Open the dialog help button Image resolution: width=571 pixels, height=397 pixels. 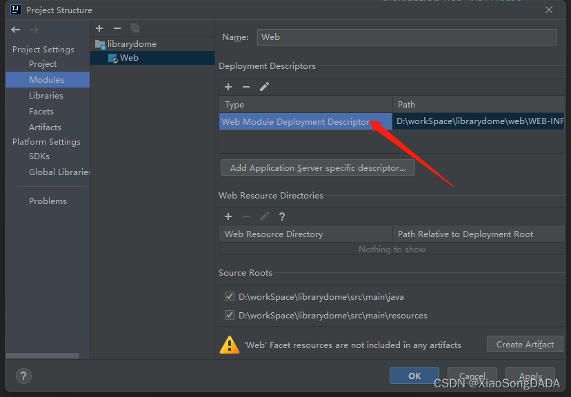point(23,376)
